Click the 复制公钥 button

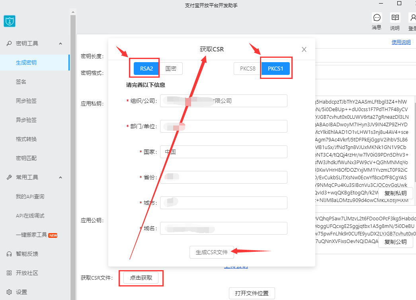396,241
